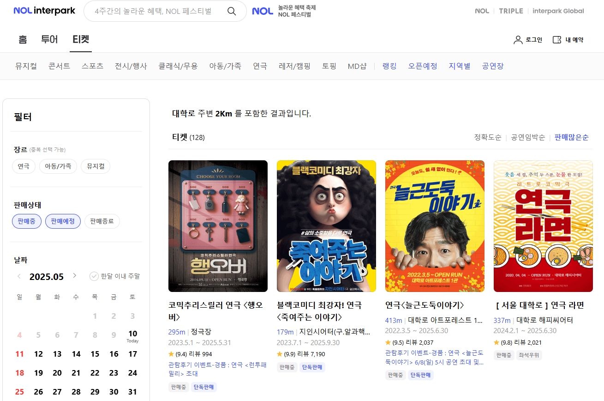The width and height of the screenshot is (604, 401).
Task: Open the 늘근도둑이야기 6/8 invitation event link
Action: pyautogui.click(x=434, y=357)
